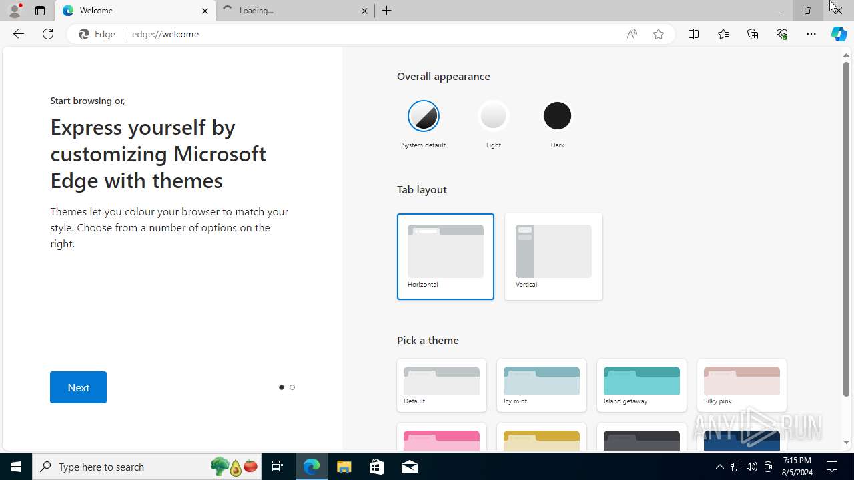The height and width of the screenshot is (480, 854).
Task: Pick the Default theme
Action: click(x=442, y=385)
